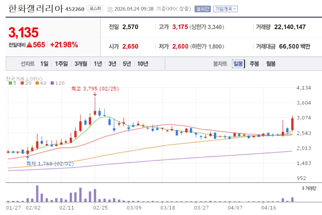Click the +21.98% change rate
This screenshot has width=322, height=215.
pyautogui.click(x=64, y=45)
